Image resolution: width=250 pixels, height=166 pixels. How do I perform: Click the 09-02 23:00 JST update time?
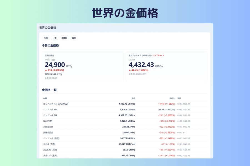pos(184,115)
